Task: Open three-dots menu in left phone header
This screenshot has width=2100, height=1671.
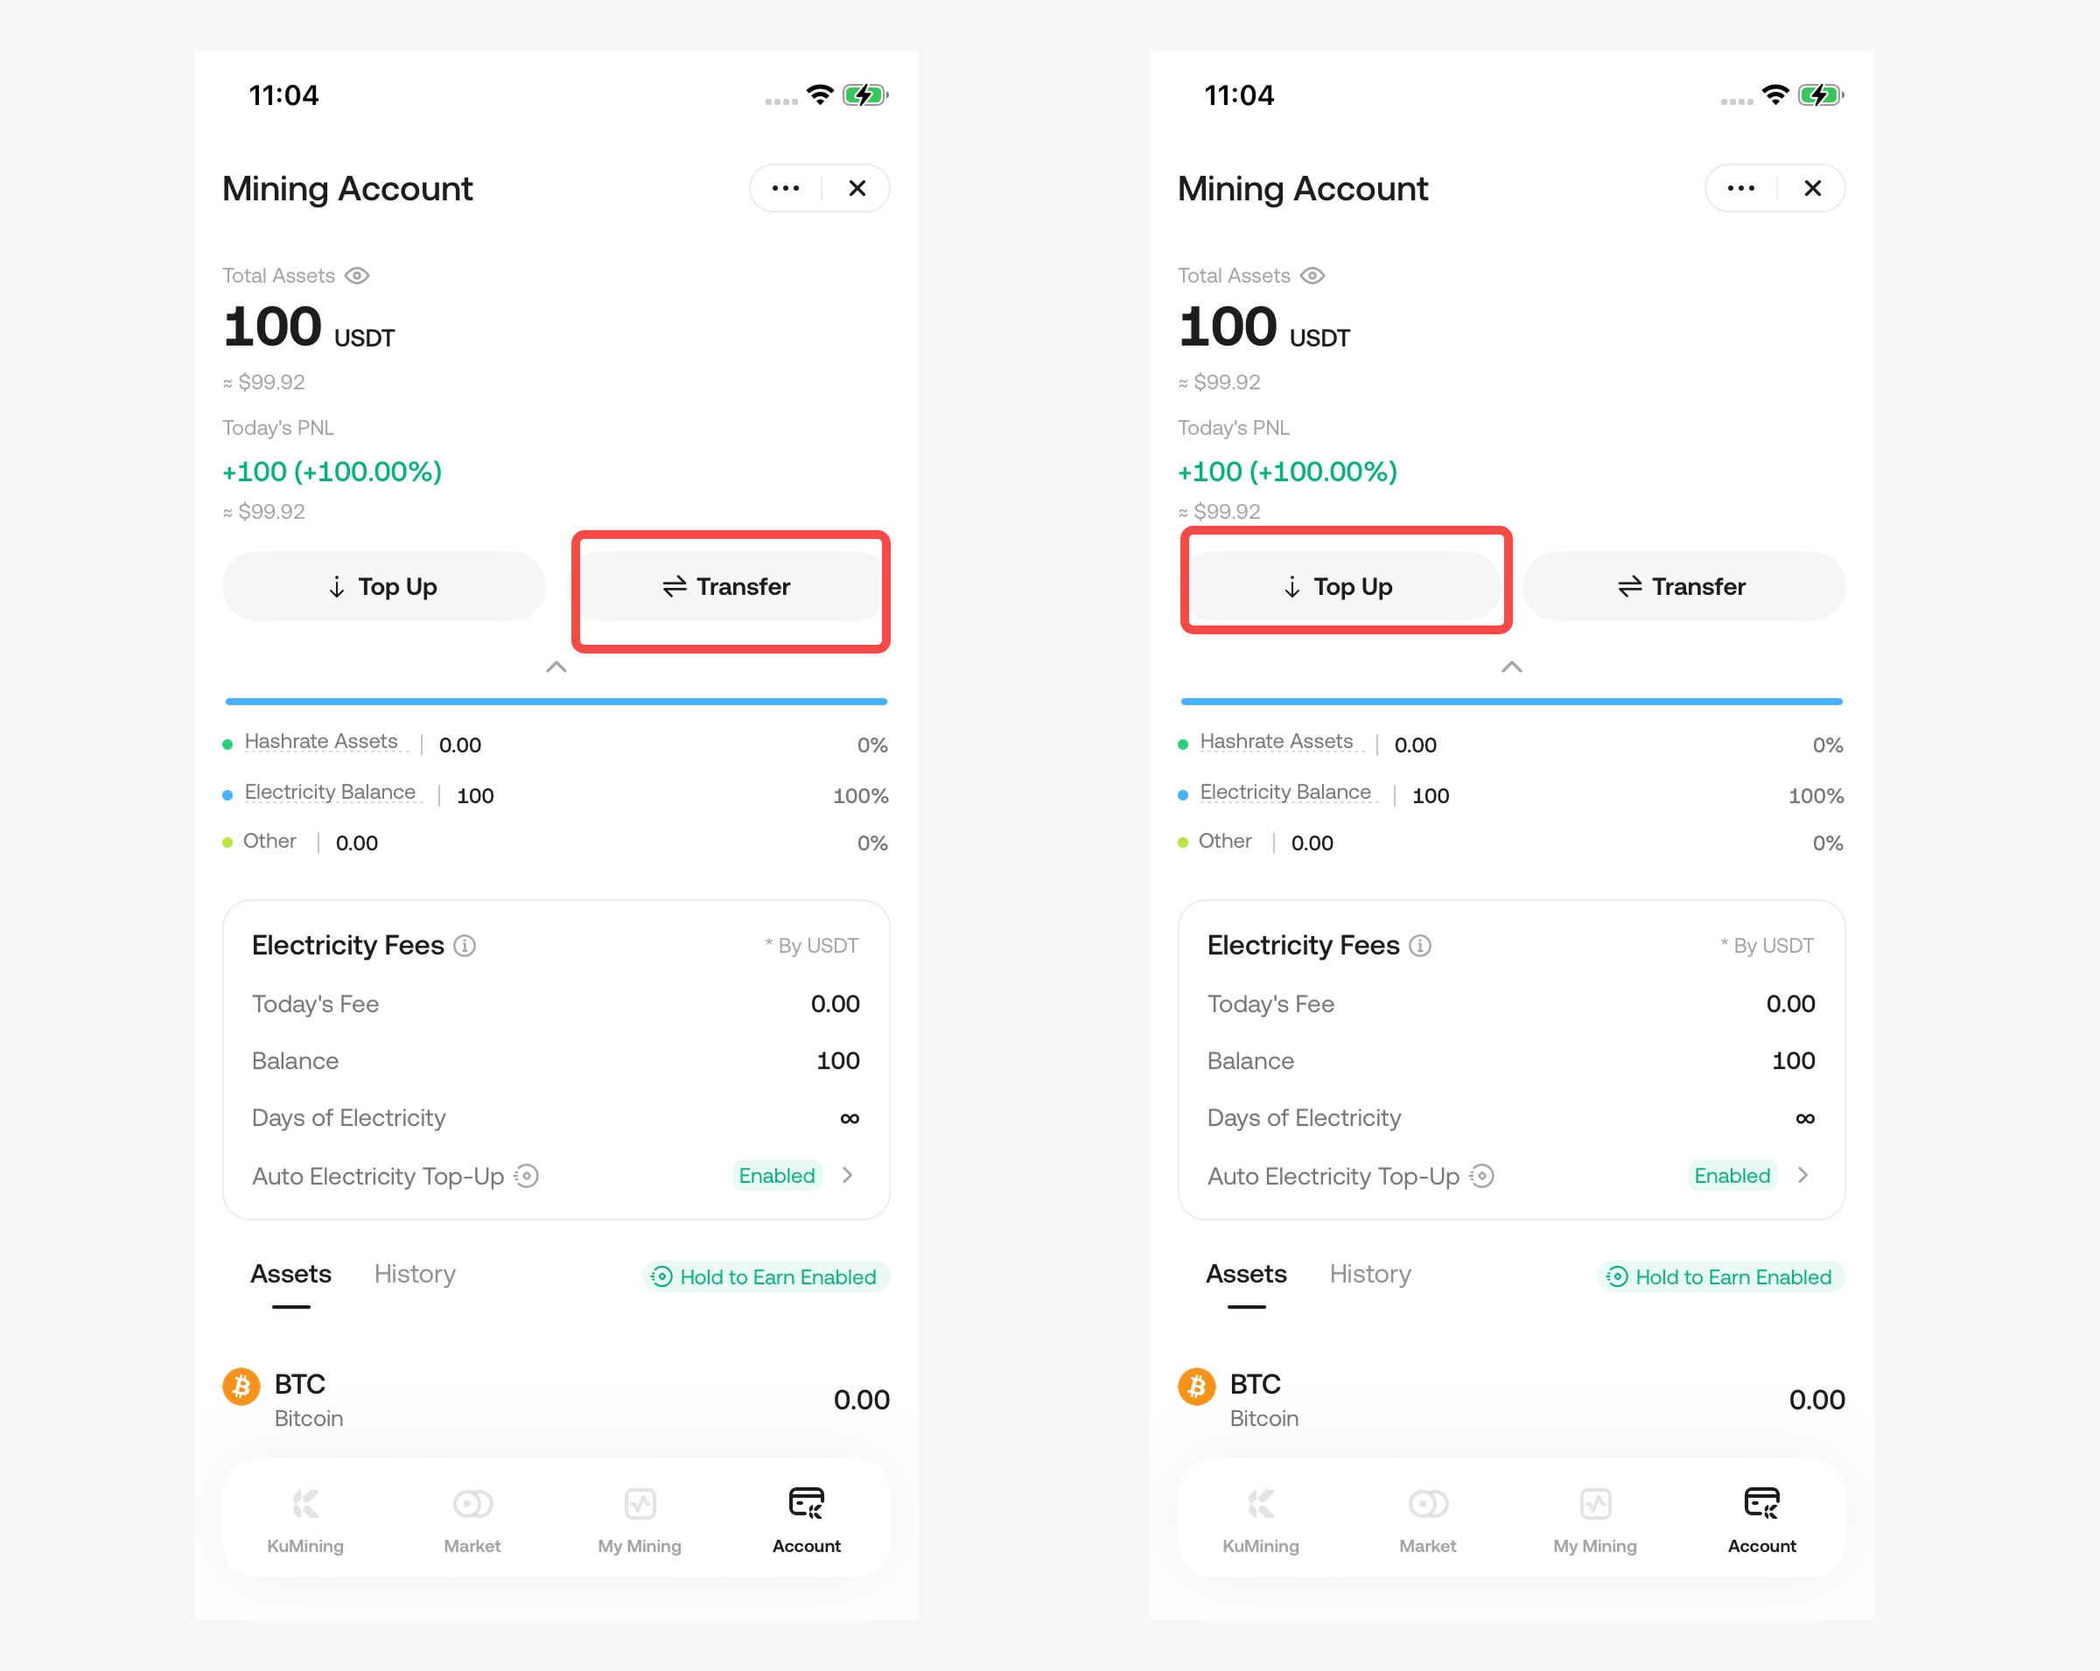Action: (x=785, y=188)
